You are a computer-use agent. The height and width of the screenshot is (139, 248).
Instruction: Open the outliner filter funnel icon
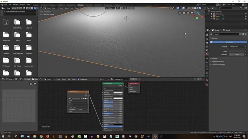[x=241, y=8]
